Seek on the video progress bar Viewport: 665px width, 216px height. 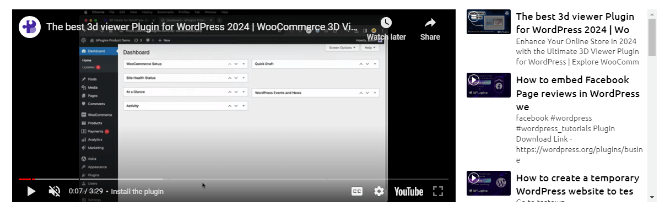234,179
